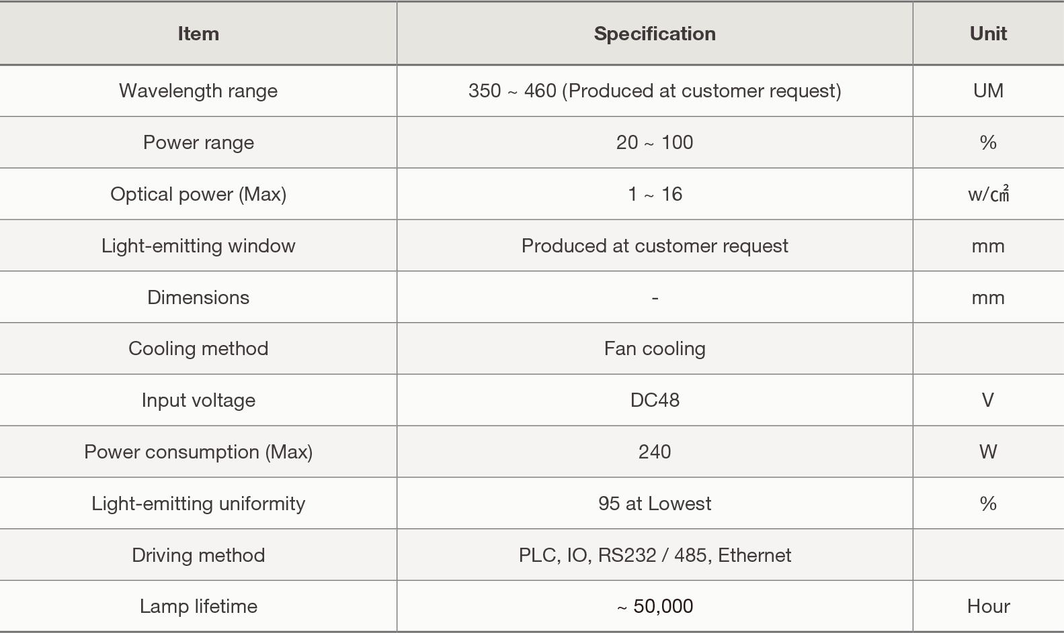Click the Light-emitting window label
This screenshot has height=633, width=1064.
click(x=198, y=246)
